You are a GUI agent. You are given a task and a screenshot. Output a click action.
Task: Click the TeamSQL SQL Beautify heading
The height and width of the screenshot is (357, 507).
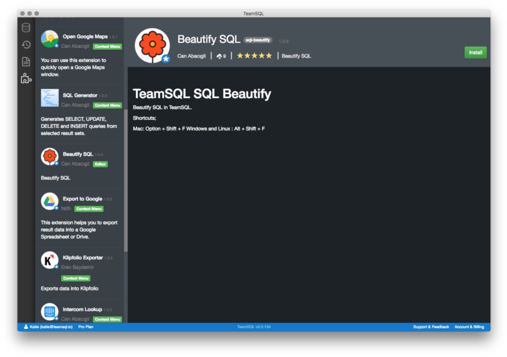[x=202, y=93]
